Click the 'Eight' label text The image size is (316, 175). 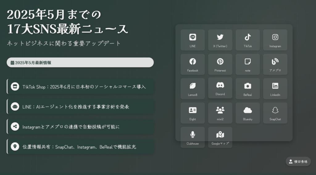pos(193,119)
